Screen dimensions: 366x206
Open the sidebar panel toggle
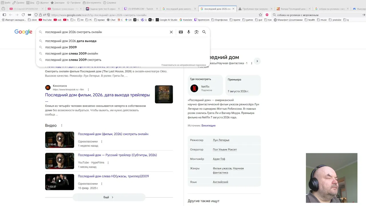(4, 15)
